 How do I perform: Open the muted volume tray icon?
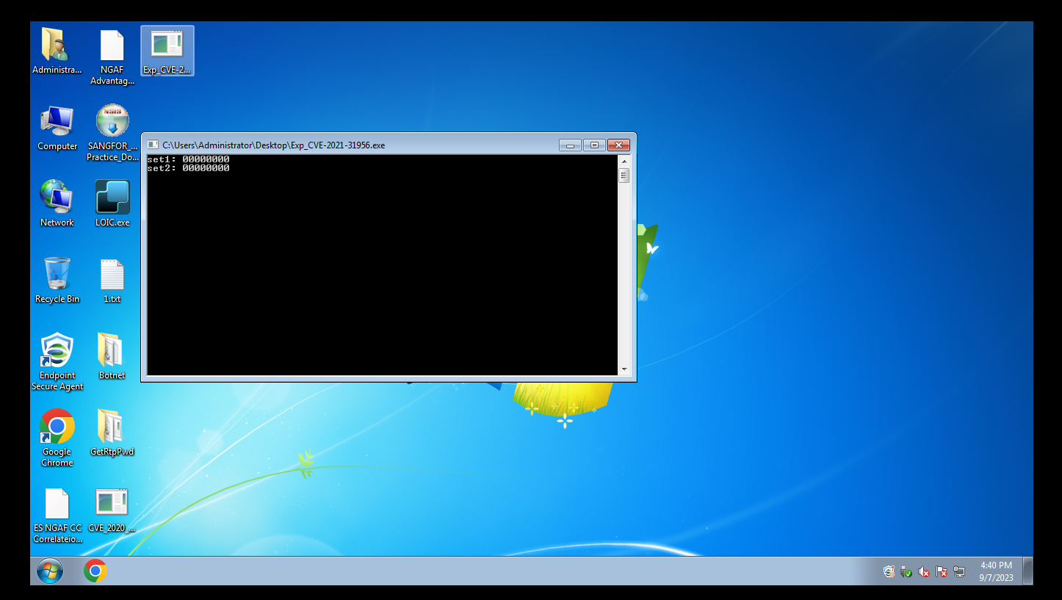[924, 572]
